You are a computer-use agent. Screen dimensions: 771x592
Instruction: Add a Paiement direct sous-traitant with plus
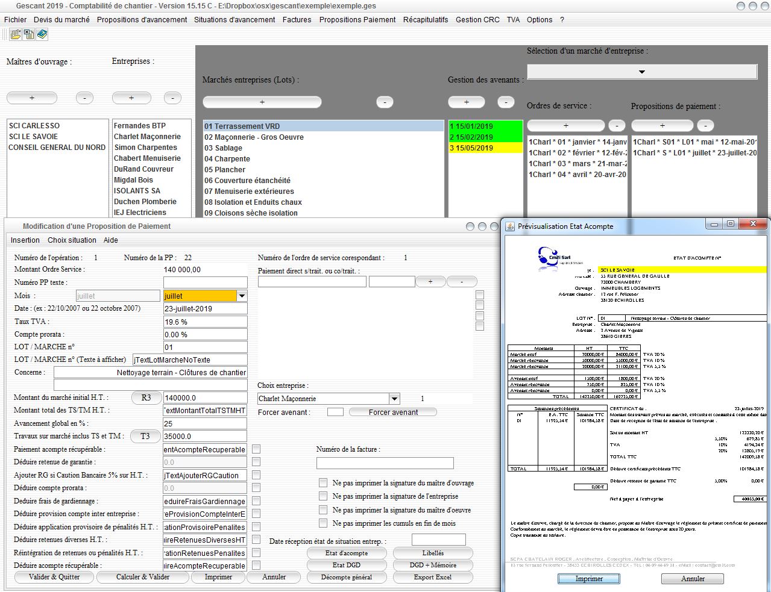click(x=430, y=281)
